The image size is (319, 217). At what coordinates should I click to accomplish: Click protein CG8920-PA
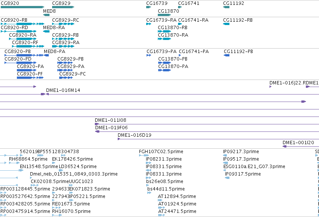tap(30, 66)
